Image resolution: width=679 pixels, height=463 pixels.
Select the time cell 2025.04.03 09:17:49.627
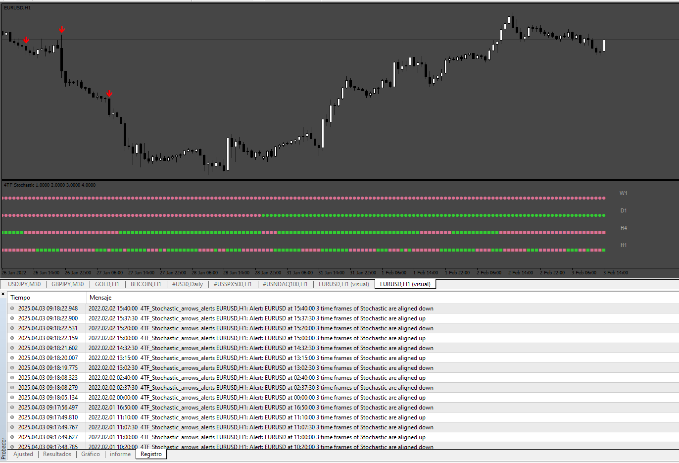pyautogui.click(x=48, y=437)
